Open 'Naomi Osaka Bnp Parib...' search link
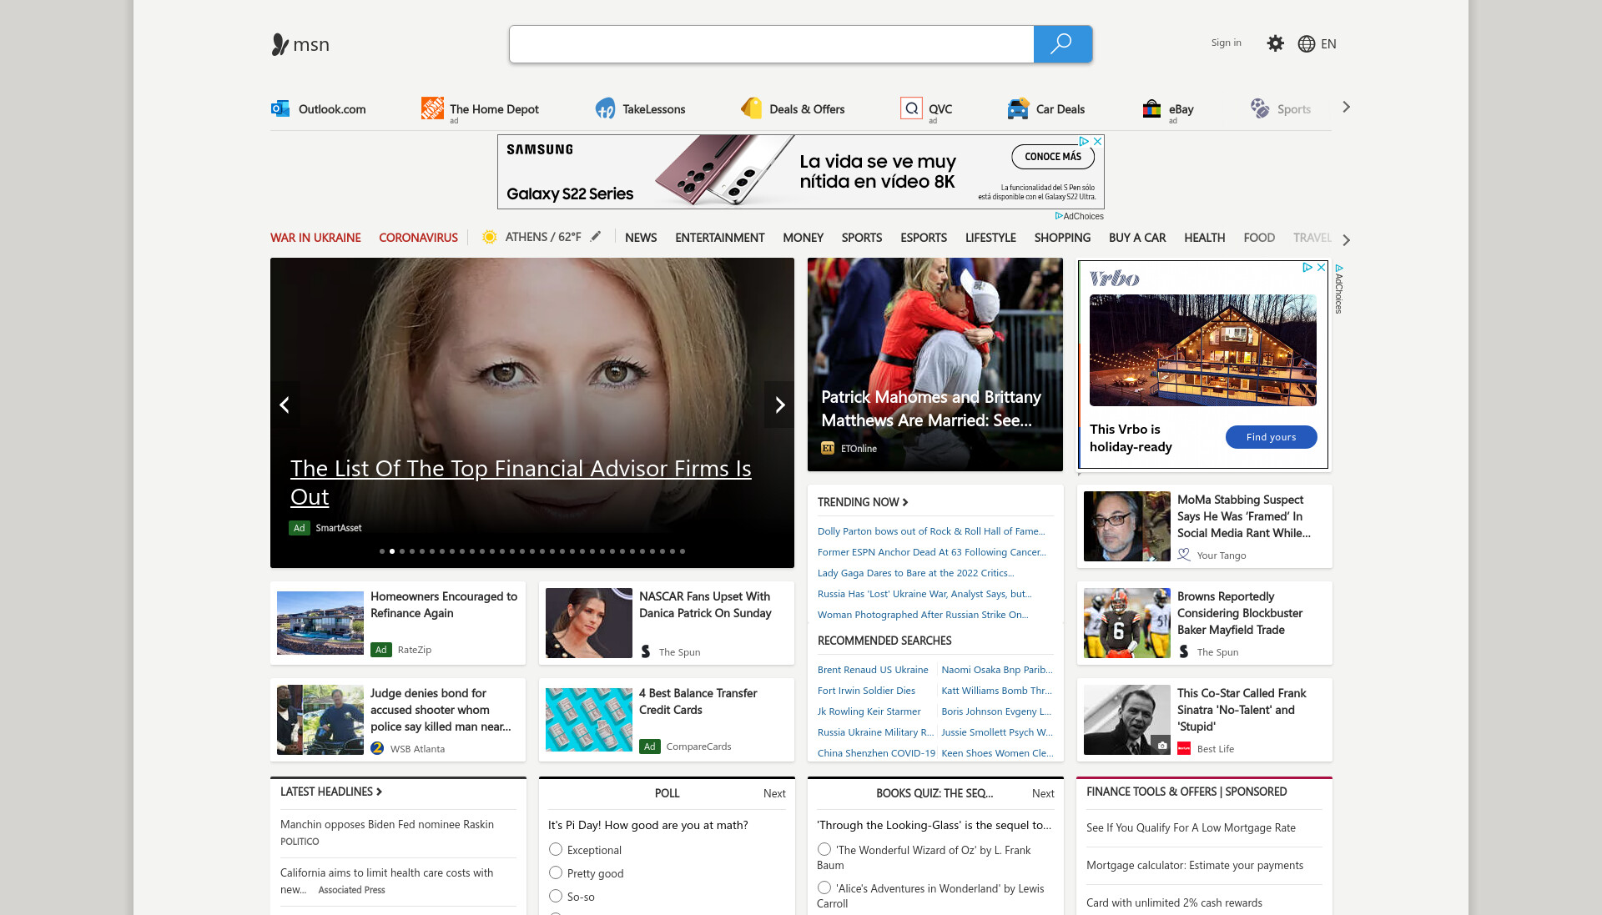The height and width of the screenshot is (915, 1602). click(x=996, y=670)
